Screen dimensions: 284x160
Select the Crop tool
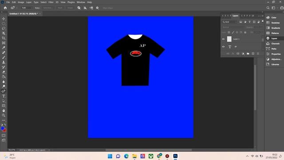[x=4, y=38]
